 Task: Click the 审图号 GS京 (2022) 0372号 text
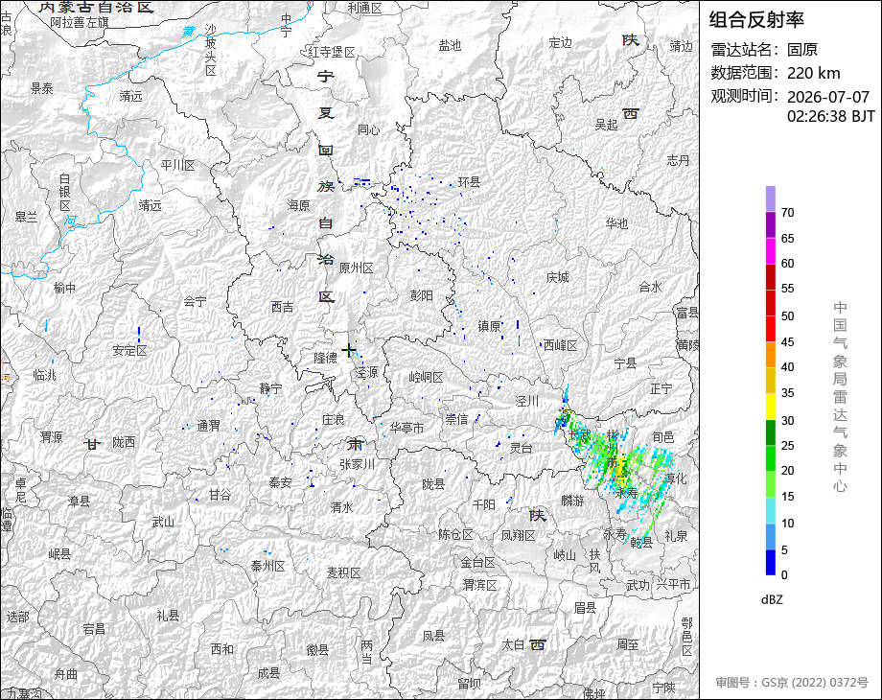(x=792, y=683)
